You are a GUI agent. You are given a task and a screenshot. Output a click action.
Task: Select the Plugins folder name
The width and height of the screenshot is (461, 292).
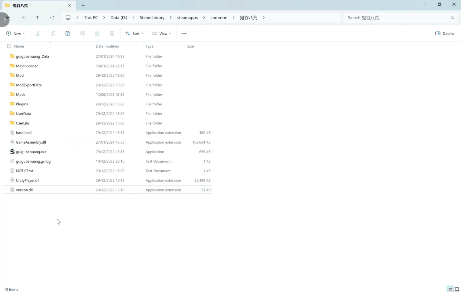(x=22, y=104)
